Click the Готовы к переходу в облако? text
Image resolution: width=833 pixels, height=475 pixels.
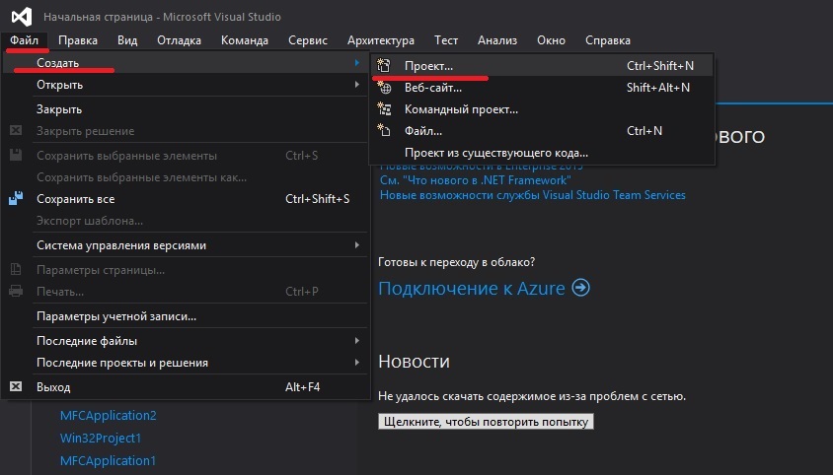point(456,262)
